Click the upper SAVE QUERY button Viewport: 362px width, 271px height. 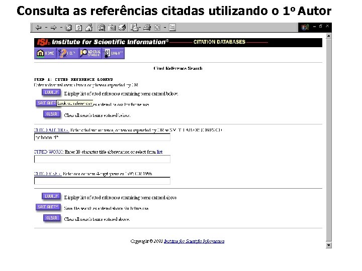click(46, 103)
